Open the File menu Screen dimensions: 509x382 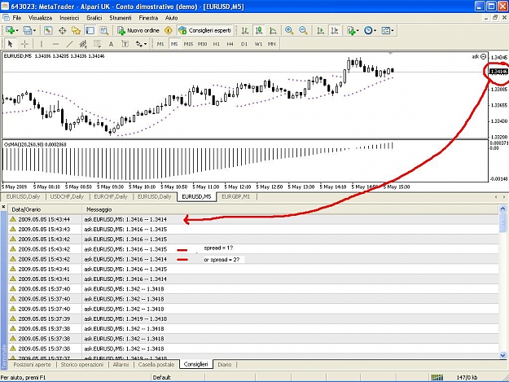pyautogui.click(x=16, y=18)
